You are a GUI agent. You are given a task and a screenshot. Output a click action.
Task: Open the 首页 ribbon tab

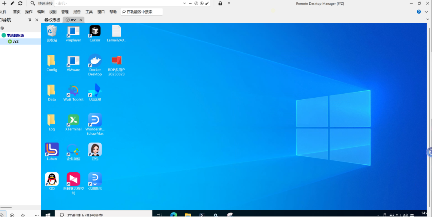click(17, 12)
